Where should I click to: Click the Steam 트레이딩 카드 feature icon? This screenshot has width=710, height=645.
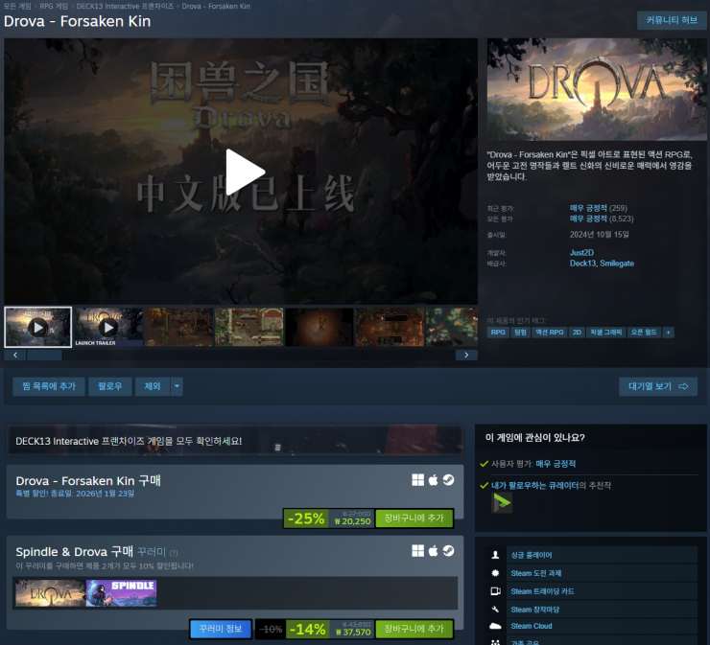pos(494,590)
